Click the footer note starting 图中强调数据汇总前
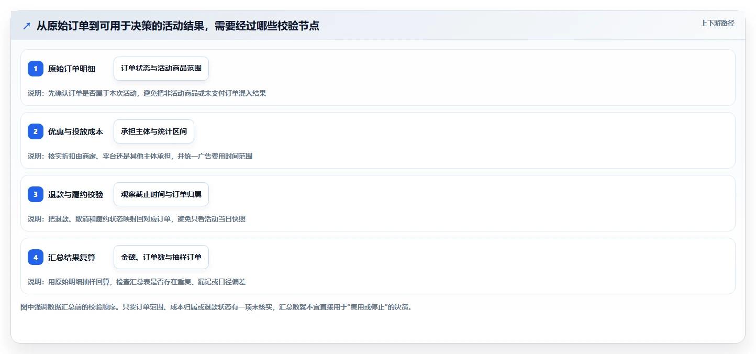 point(216,307)
